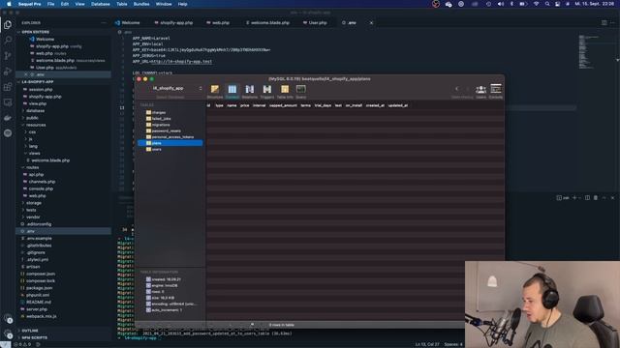Expand the OUTLINE section
This screenshot has width=620, height=348.
click(30, 331)
